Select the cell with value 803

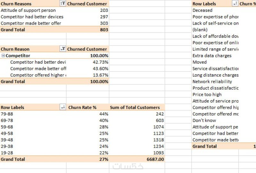point(104,30)
